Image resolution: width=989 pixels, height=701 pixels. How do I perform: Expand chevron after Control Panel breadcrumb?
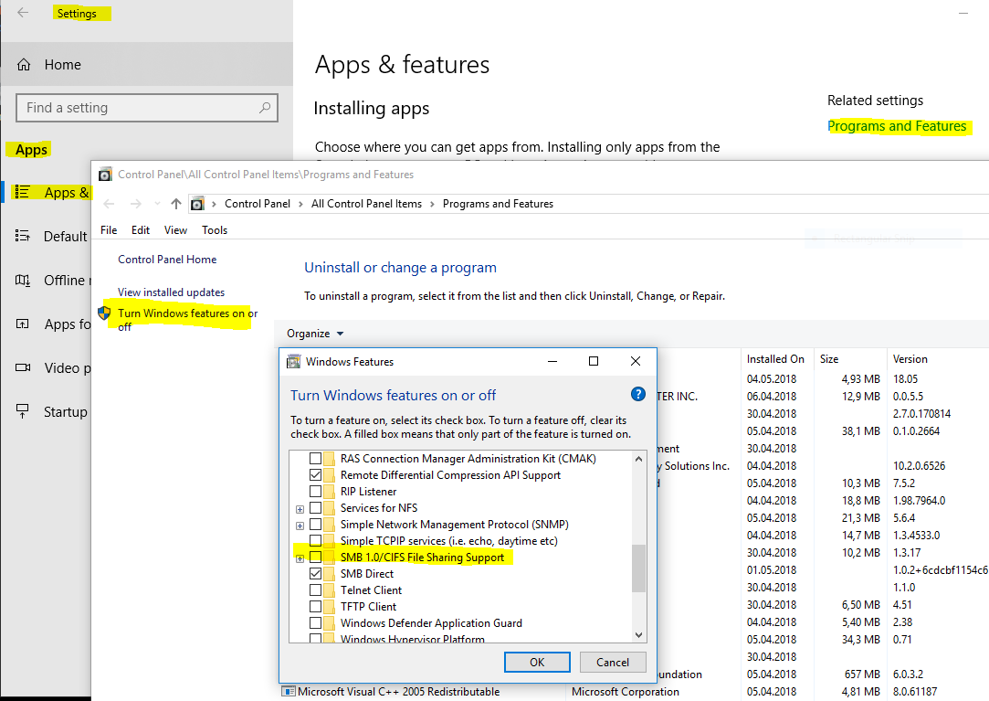[300, 203]
